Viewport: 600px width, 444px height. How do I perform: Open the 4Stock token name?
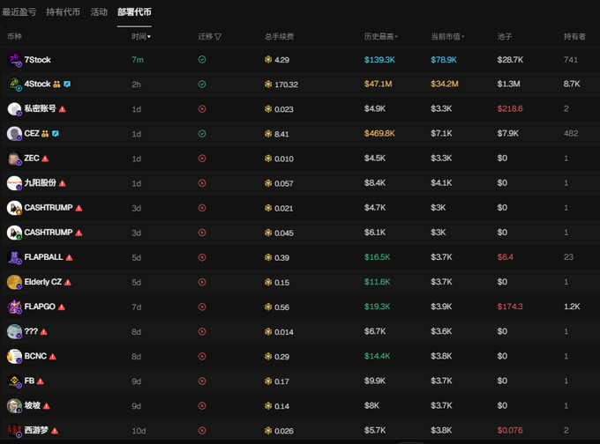pyautogui.click(x=37, y=84)
